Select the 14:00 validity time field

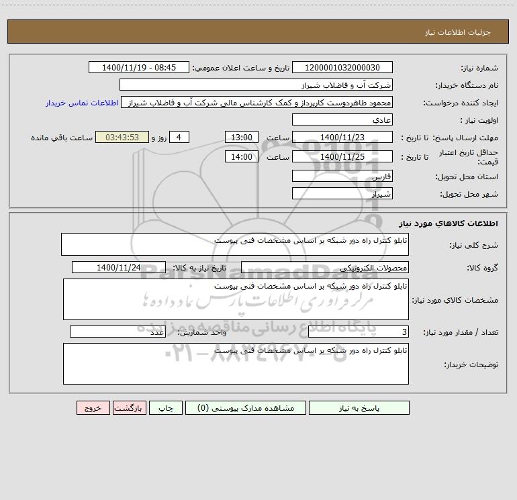click(241, 156)
